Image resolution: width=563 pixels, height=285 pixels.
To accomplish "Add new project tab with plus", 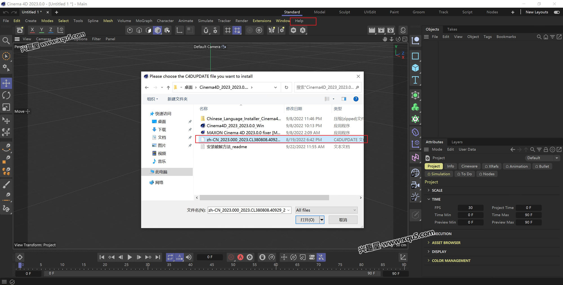I will coord(57,12).
